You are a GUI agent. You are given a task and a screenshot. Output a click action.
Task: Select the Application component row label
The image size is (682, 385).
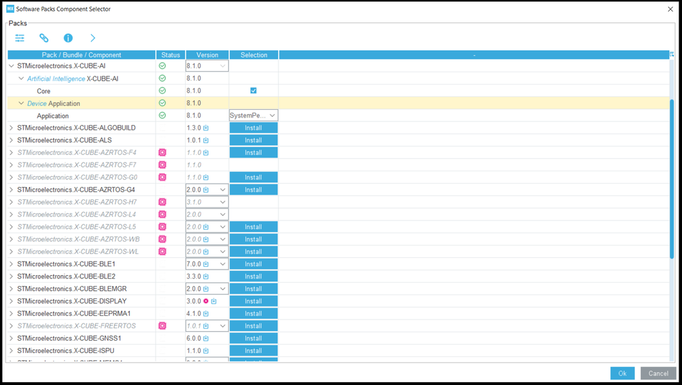pyautogui.click(x=53, y=116)
